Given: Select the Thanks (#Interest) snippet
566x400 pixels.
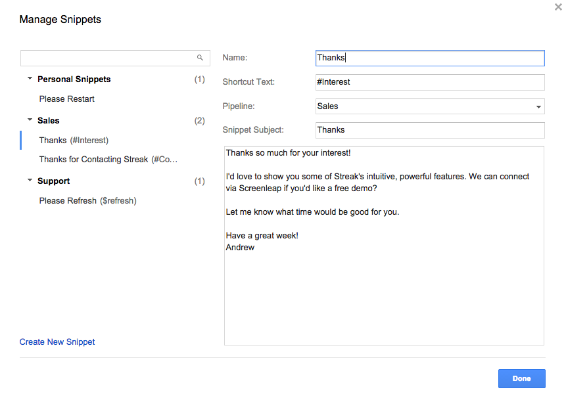Looking at the screenshot, I should tap(72, 140).
